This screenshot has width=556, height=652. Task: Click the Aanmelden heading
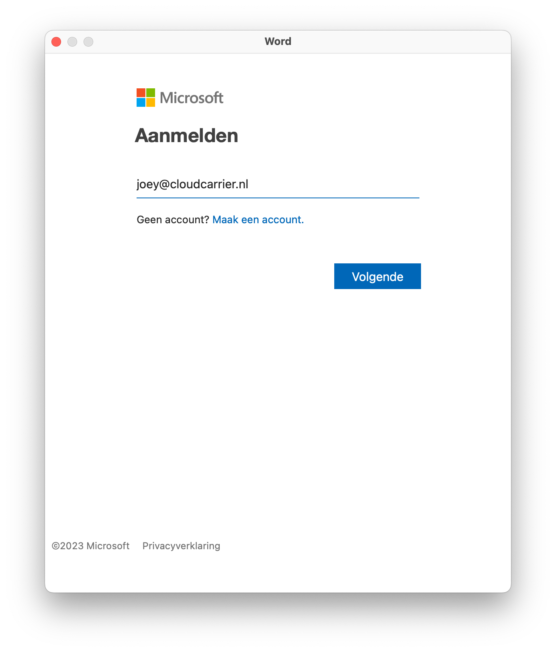[187, 136]
